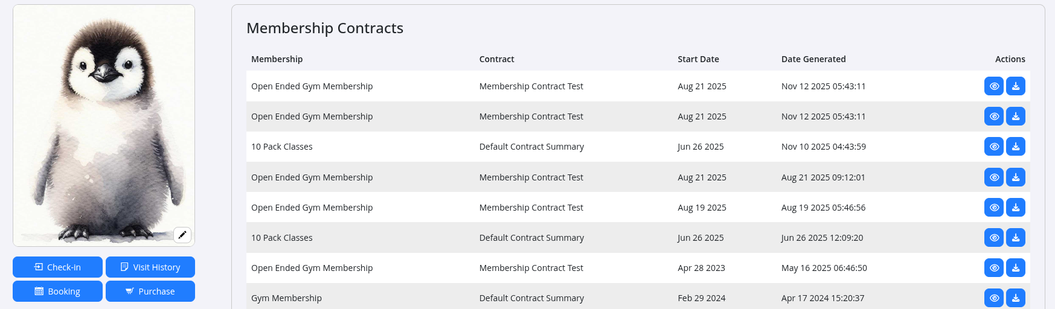This screenshot has height=309, width=1055.
Task: Download contract generated Aug 19 2025
Action: (1016, 208)
